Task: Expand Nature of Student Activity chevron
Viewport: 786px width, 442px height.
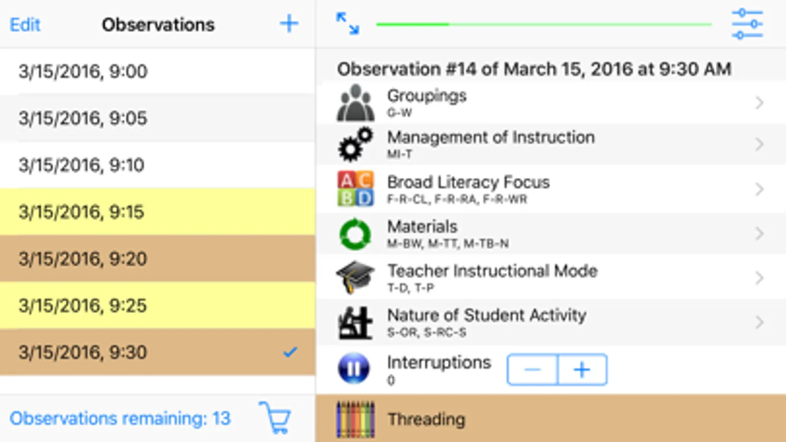Action: (x=759, y=322)
